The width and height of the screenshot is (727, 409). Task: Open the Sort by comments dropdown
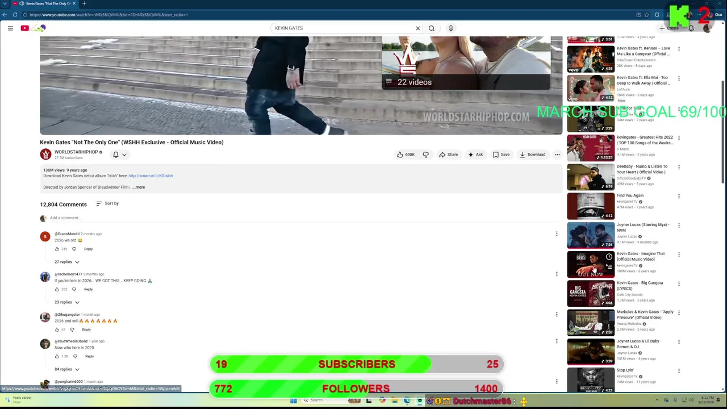pyautogui.click(x=107, y=203)
